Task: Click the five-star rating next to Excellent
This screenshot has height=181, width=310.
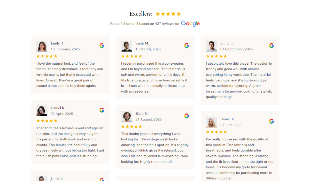Action: pos(168,14)
